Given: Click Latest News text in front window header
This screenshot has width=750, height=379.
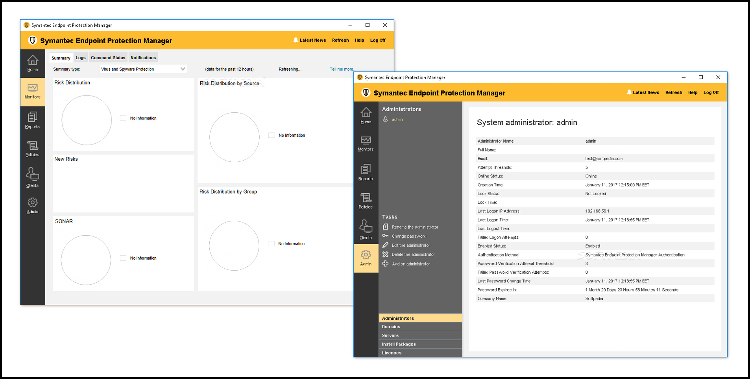Looking at the screenshot, I should click(646, 92).
